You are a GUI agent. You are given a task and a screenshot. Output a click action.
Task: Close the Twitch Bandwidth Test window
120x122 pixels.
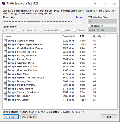115,3
